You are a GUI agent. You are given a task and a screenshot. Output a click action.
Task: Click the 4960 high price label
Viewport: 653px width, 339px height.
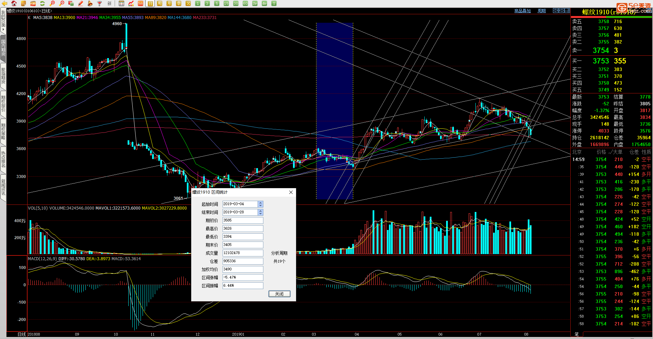click(117, 24)
